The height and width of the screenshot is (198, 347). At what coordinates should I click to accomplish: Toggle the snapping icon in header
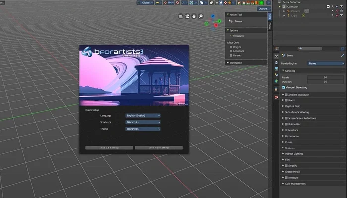(165, 3)
